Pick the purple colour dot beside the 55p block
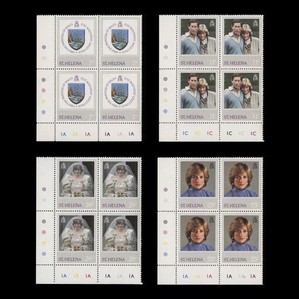Screen dimensions: 299x299 pyautogui.click(x=166, y=189)
